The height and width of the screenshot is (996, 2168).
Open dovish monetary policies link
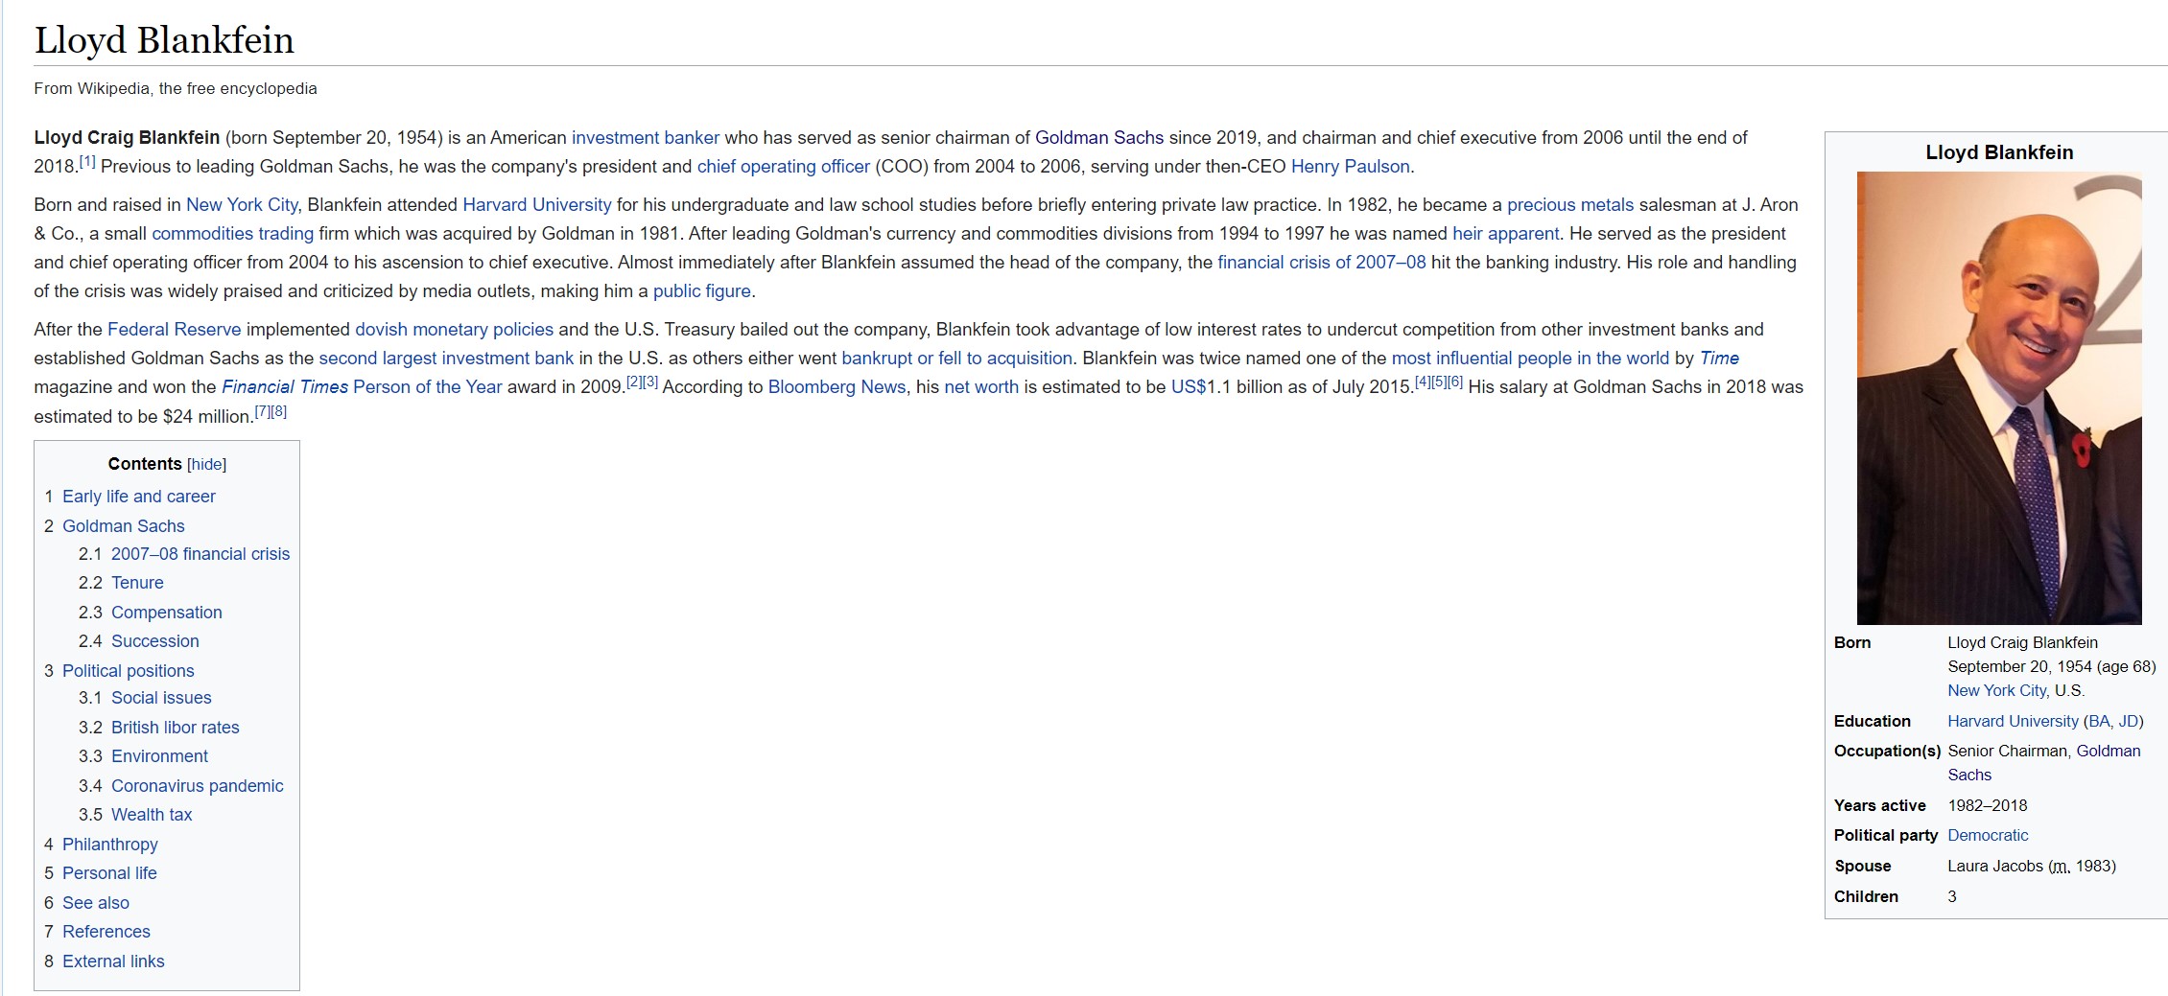click(454, 330)
